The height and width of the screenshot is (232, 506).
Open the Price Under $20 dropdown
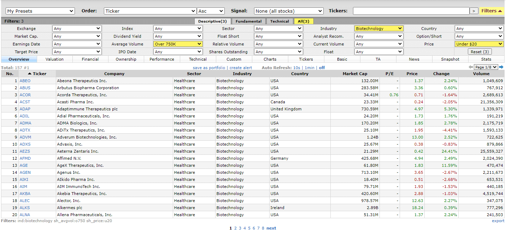click(479, 44)
